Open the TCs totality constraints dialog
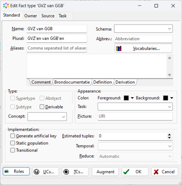The width and height of the screenshot is (182, 185). click(75, 172)
